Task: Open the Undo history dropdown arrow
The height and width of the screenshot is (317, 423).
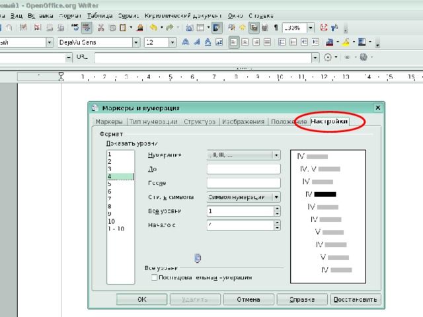Action: (x=161, y=28)
